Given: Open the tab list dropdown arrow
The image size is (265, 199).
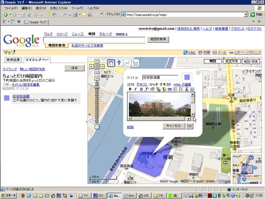Looking at the screenshot, I should 253,22.
